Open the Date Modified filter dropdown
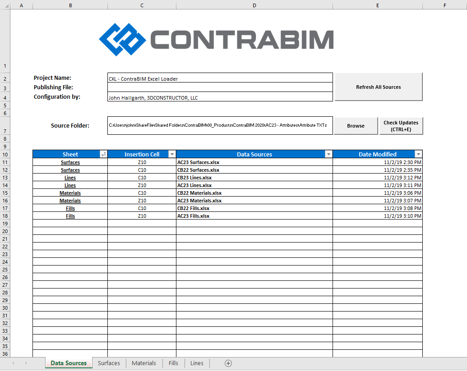The height and width of the screenshot is (371, 467). point(418,154)
